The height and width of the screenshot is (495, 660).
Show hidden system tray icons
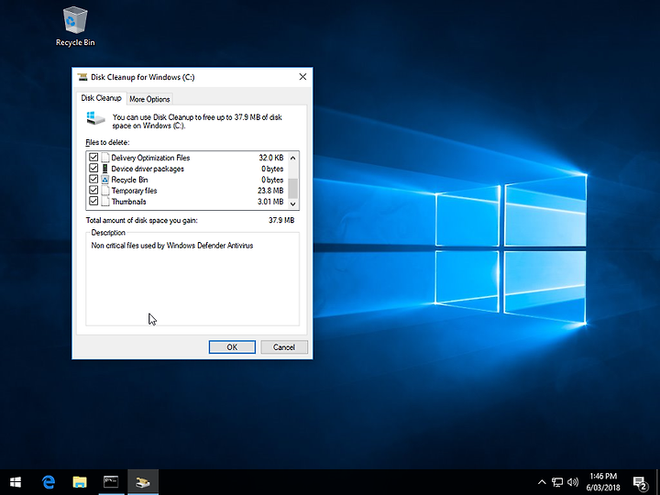(542, 482)
